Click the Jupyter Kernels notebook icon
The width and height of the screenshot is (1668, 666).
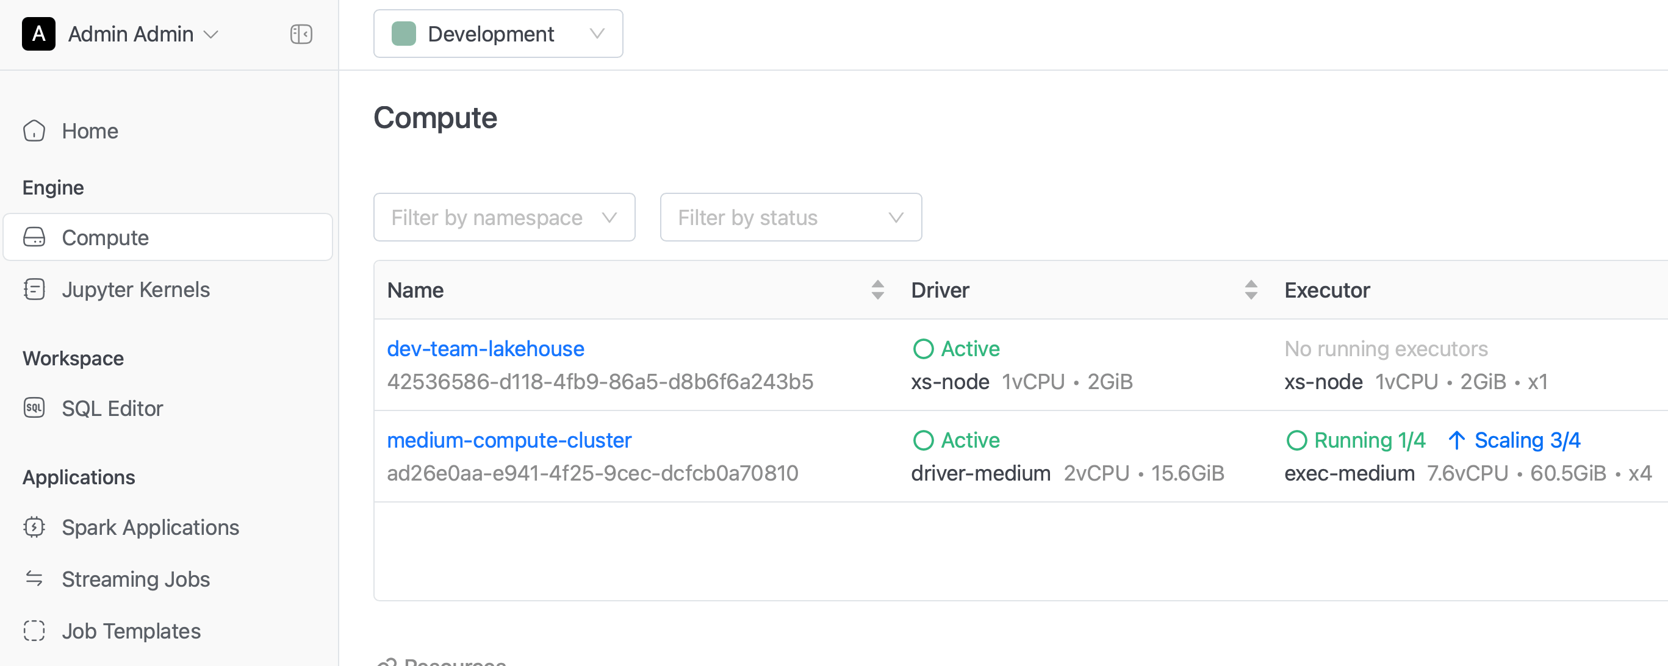point(34,289)
